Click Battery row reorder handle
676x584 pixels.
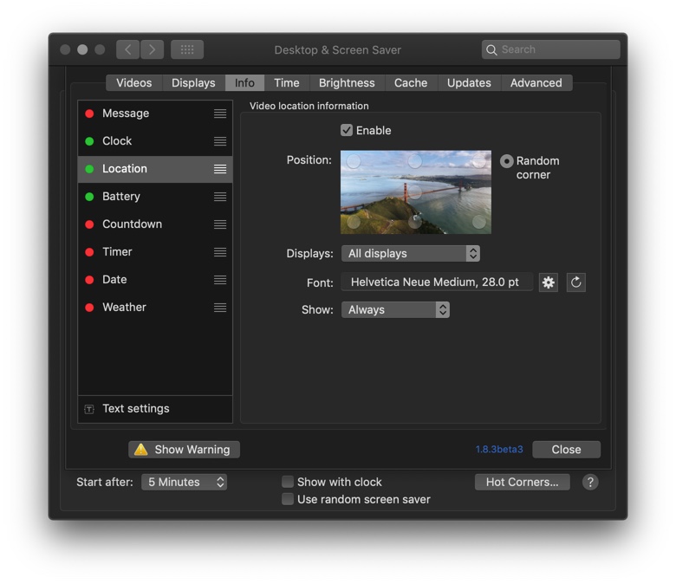coord(220,197)
